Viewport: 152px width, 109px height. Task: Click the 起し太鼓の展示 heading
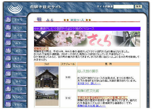coord(88,71)
